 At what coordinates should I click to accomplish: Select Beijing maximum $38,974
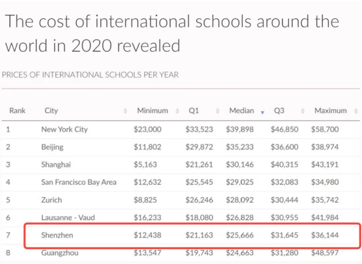tap(325, 147)
